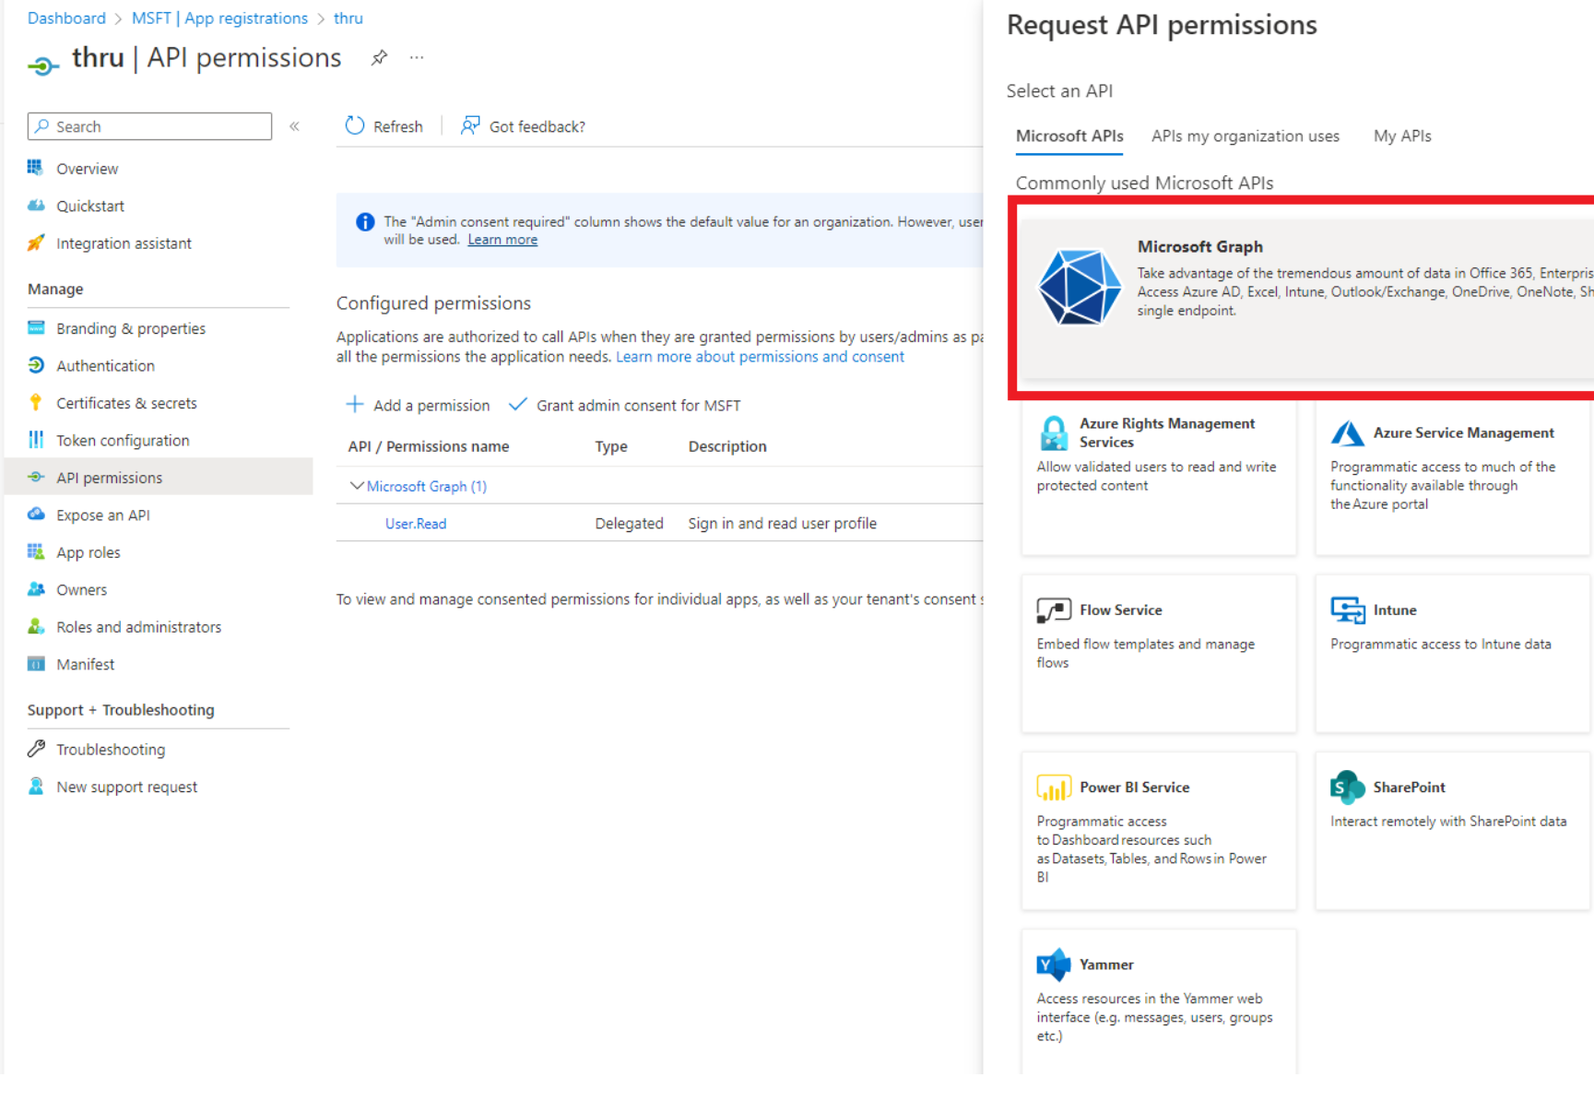Screen dimensions: 1594x1113
Task: Collapse the Microsoft Graph (1) permissions group
Action: click(x=357, y=486)
